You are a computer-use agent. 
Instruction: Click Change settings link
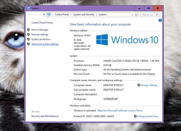click(149, 85)
